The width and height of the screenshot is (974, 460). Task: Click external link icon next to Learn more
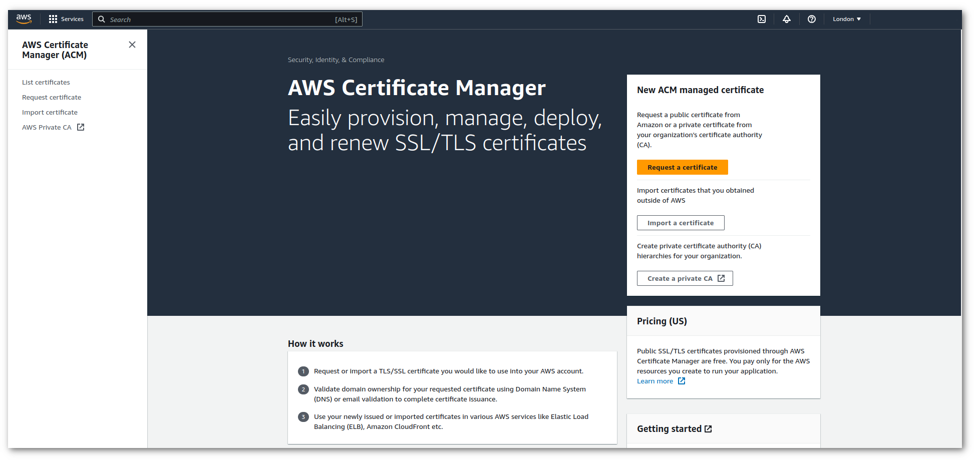(x=682, y=381)
